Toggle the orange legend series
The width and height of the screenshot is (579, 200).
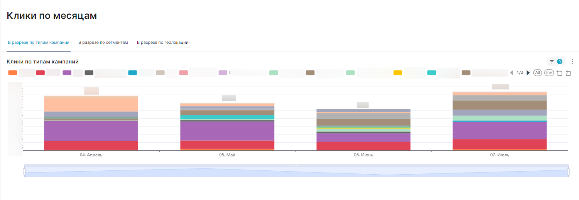coord(13,73)
